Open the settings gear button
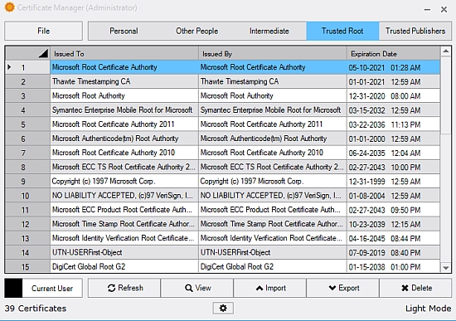This screenshot has height=321, width=456. coord(223,308)
